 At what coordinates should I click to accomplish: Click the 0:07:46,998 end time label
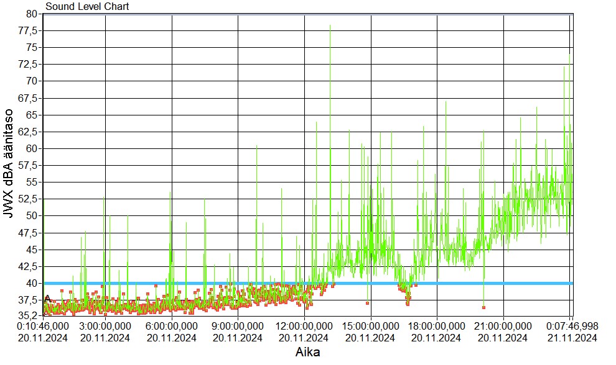pyautogui.click(x=572, y=326)
